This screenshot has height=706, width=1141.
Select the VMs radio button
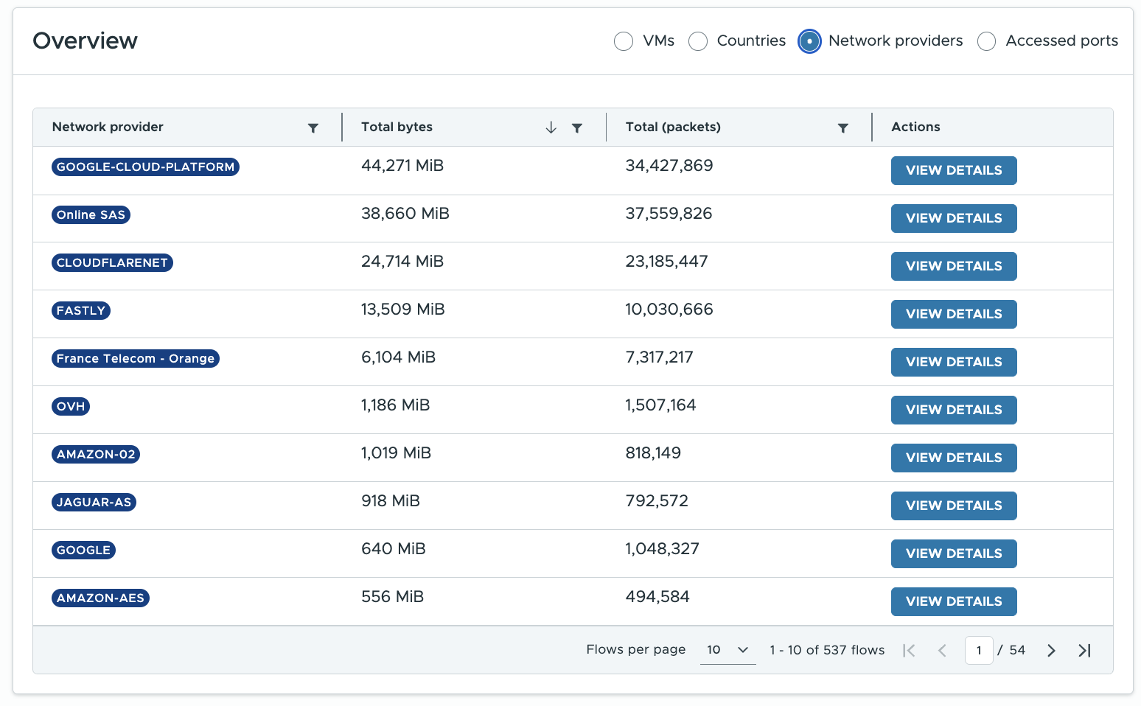point(624,41)
